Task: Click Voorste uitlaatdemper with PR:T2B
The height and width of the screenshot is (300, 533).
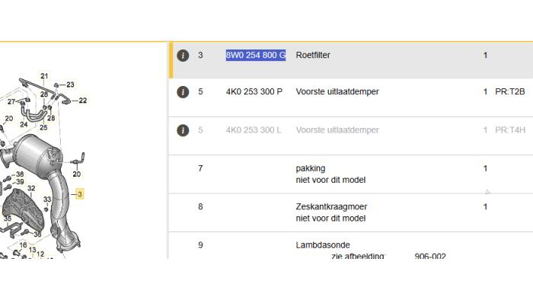Action: [337, 91]
